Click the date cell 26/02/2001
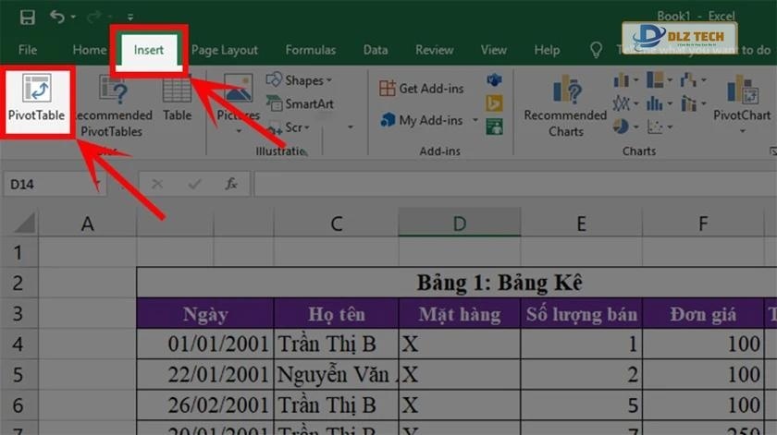Screen dimensions: 777x435 tap(205, 405)
